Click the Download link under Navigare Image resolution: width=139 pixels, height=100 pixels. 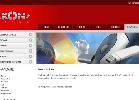pyautogui.click(x=5, y=91)
